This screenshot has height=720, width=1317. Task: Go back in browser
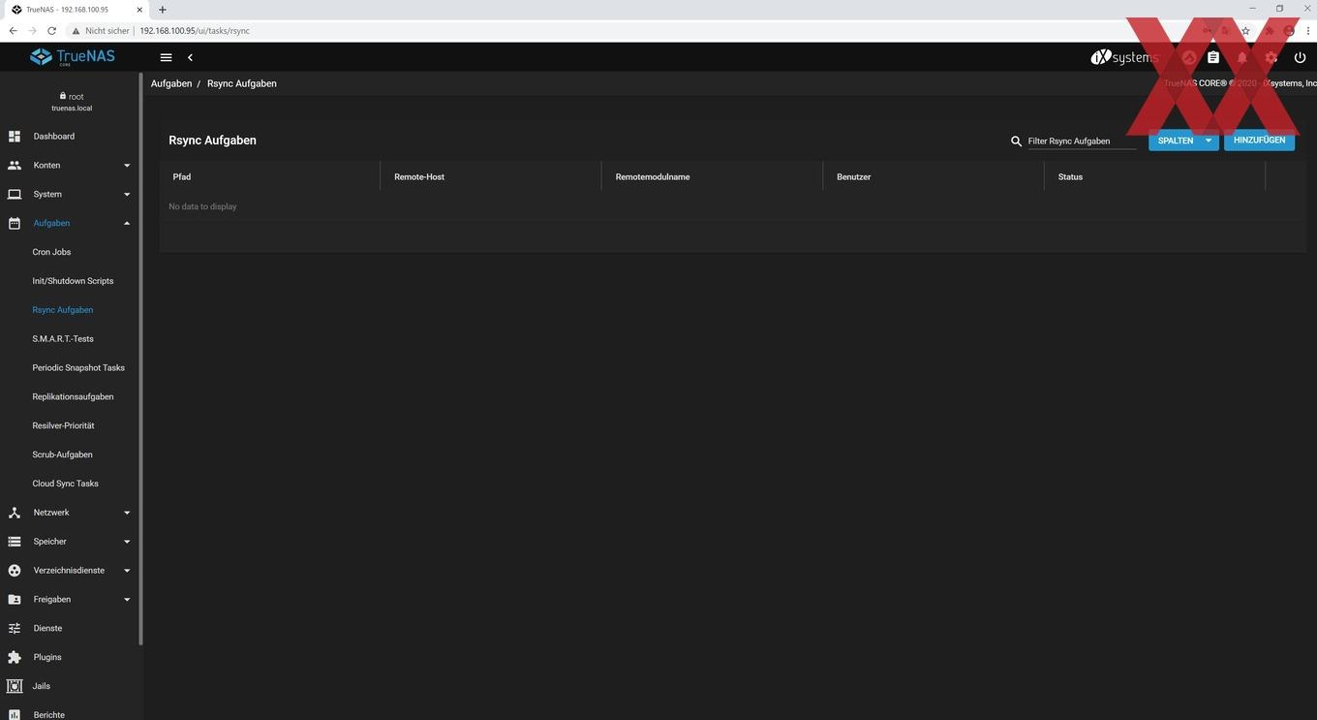tap(13, 31)
